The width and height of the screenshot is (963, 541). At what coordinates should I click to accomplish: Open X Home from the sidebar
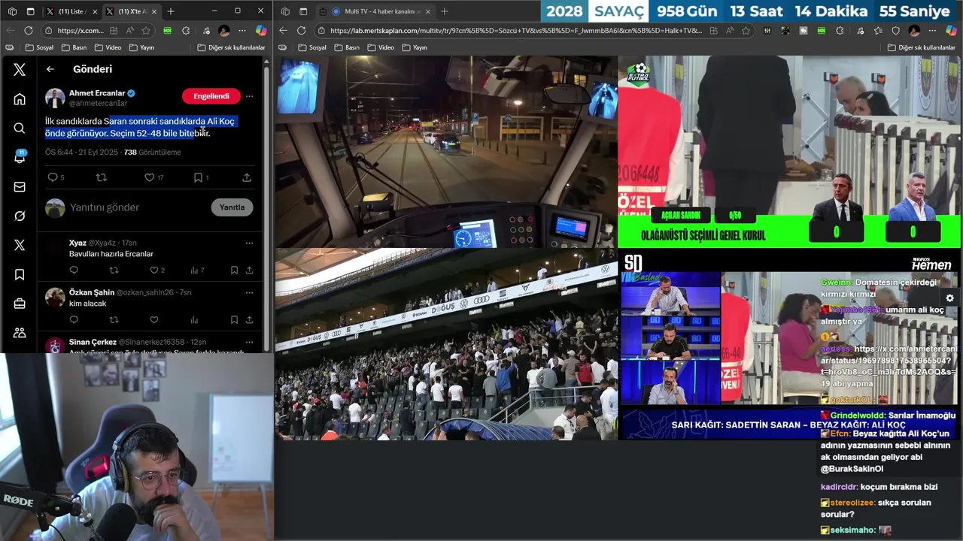20,98
